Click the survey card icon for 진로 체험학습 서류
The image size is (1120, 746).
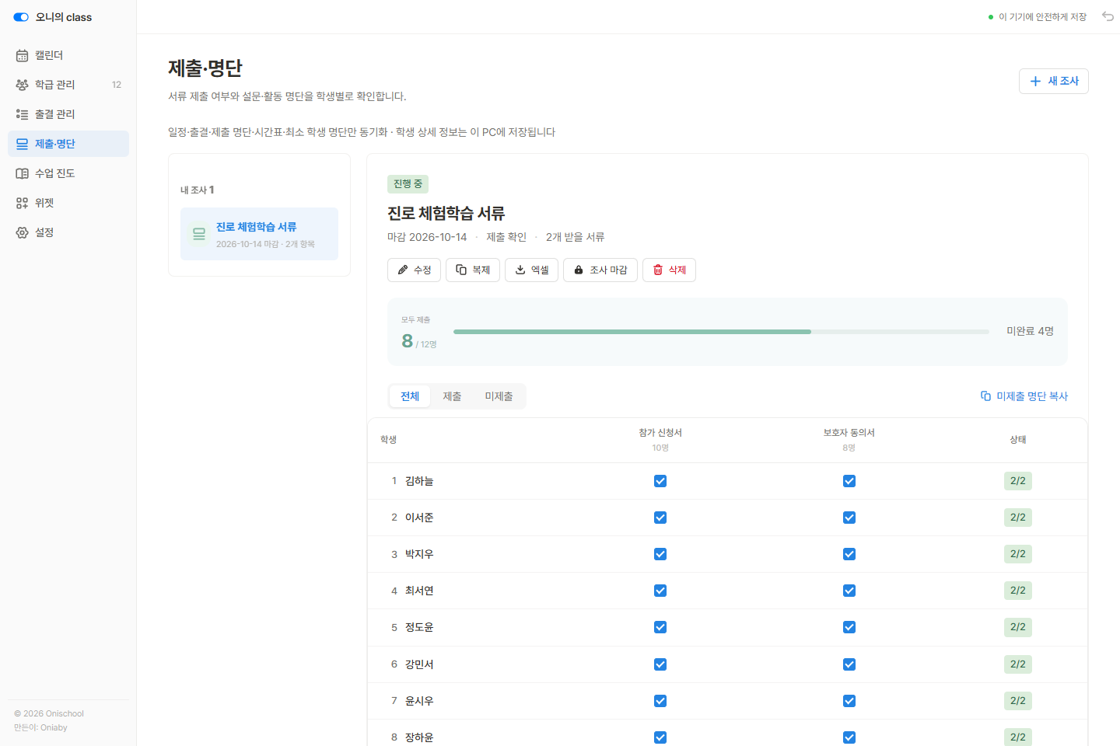[x=199, y=234]
